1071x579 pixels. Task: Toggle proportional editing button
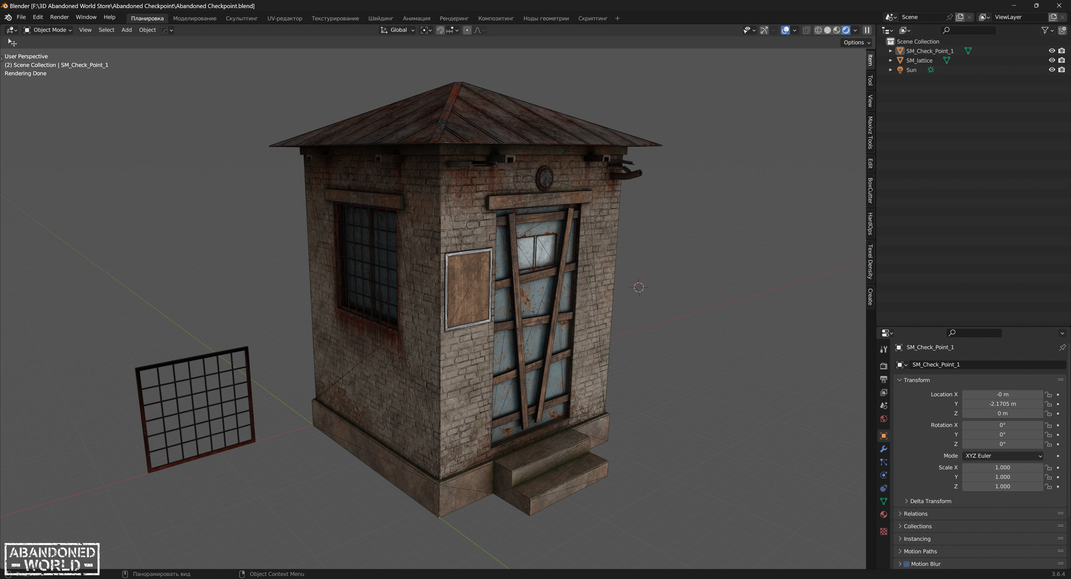467,30
